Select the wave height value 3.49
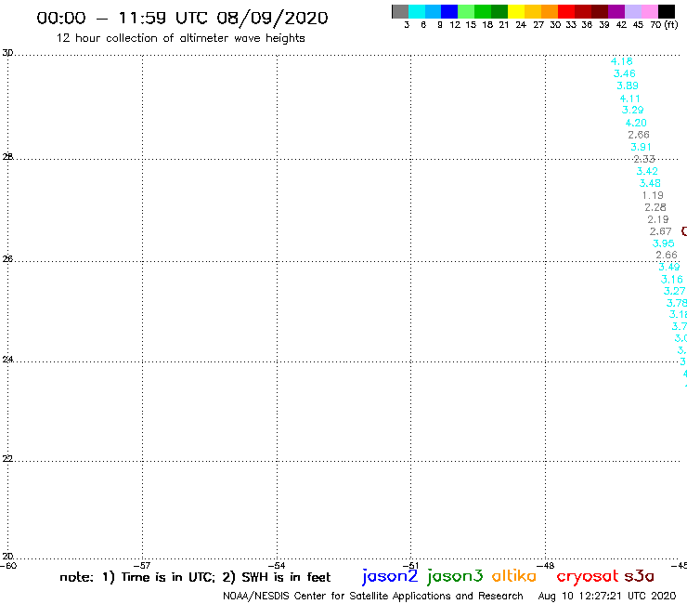Viewport: 687px width, 604px height. [669, 267]
